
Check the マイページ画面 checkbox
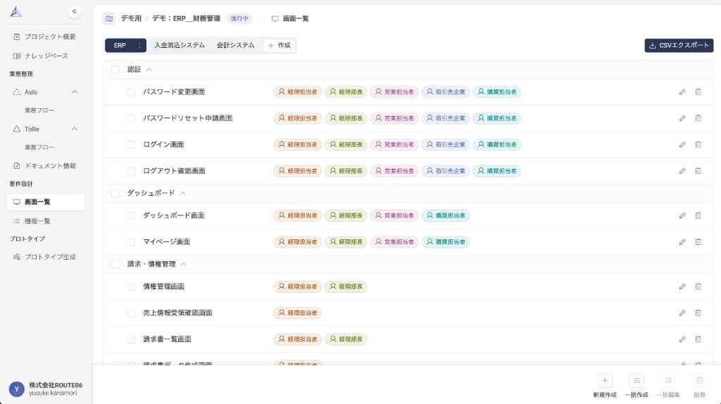pos(131,241)
